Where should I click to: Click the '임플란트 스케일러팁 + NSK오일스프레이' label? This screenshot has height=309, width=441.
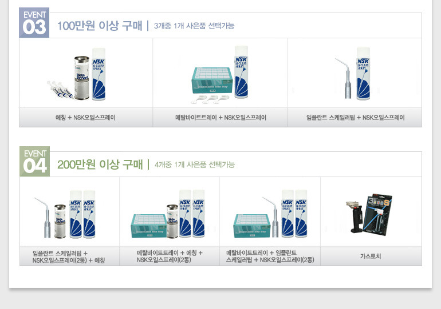(x=356, y=118)
